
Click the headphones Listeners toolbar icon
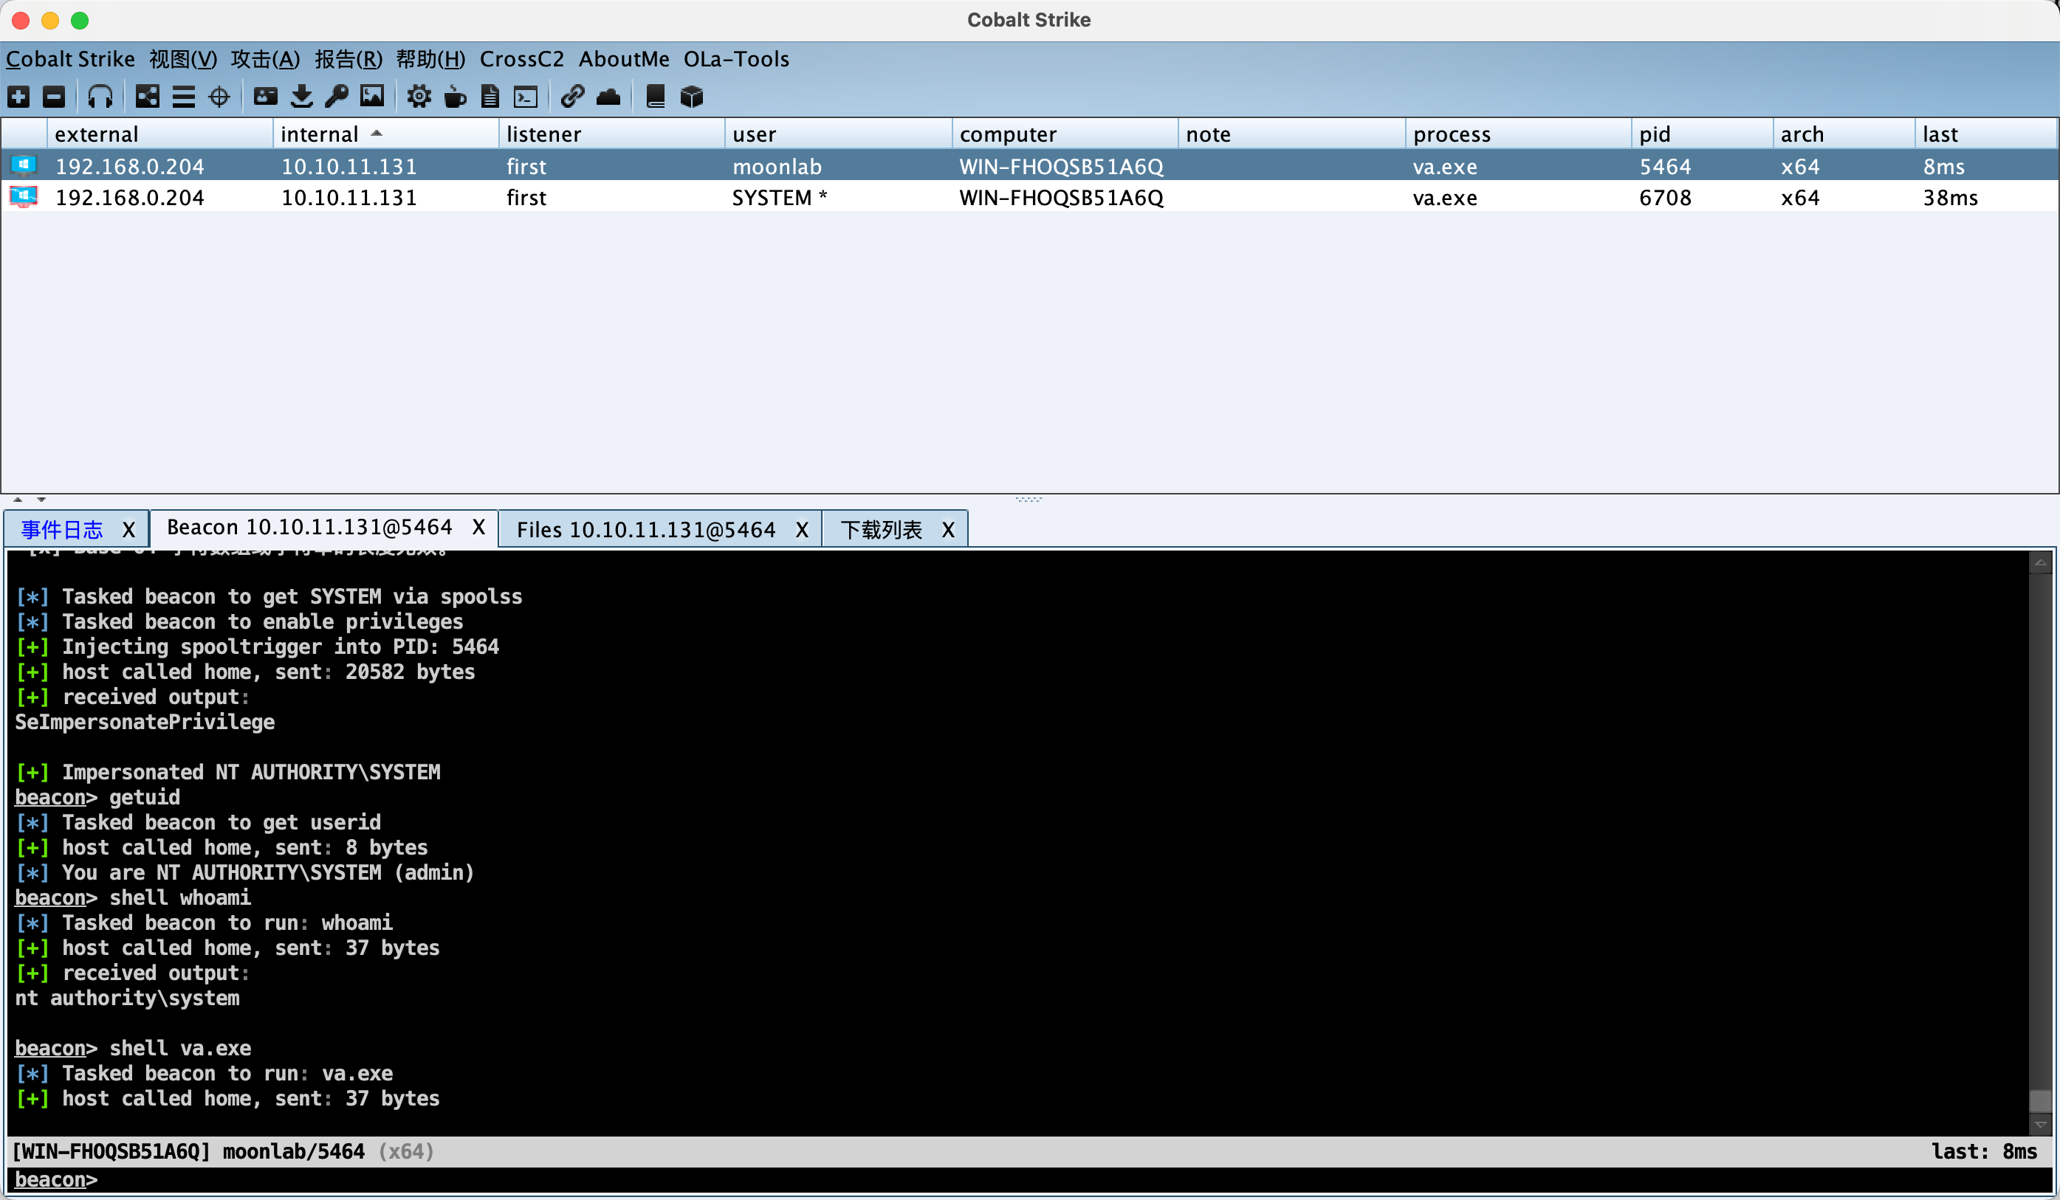(x=100, y=97)
